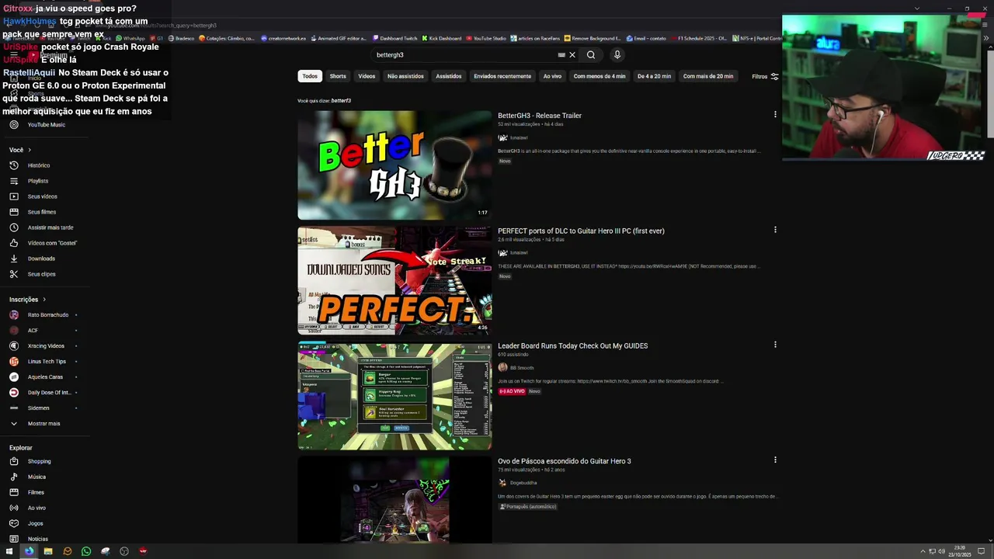This screenshot has height=559, width=994.
Task: Open Aqueles Caras subscription
Action: 47,377
